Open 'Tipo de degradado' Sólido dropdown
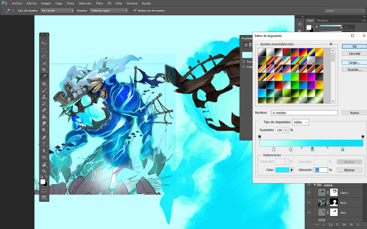 300,122
